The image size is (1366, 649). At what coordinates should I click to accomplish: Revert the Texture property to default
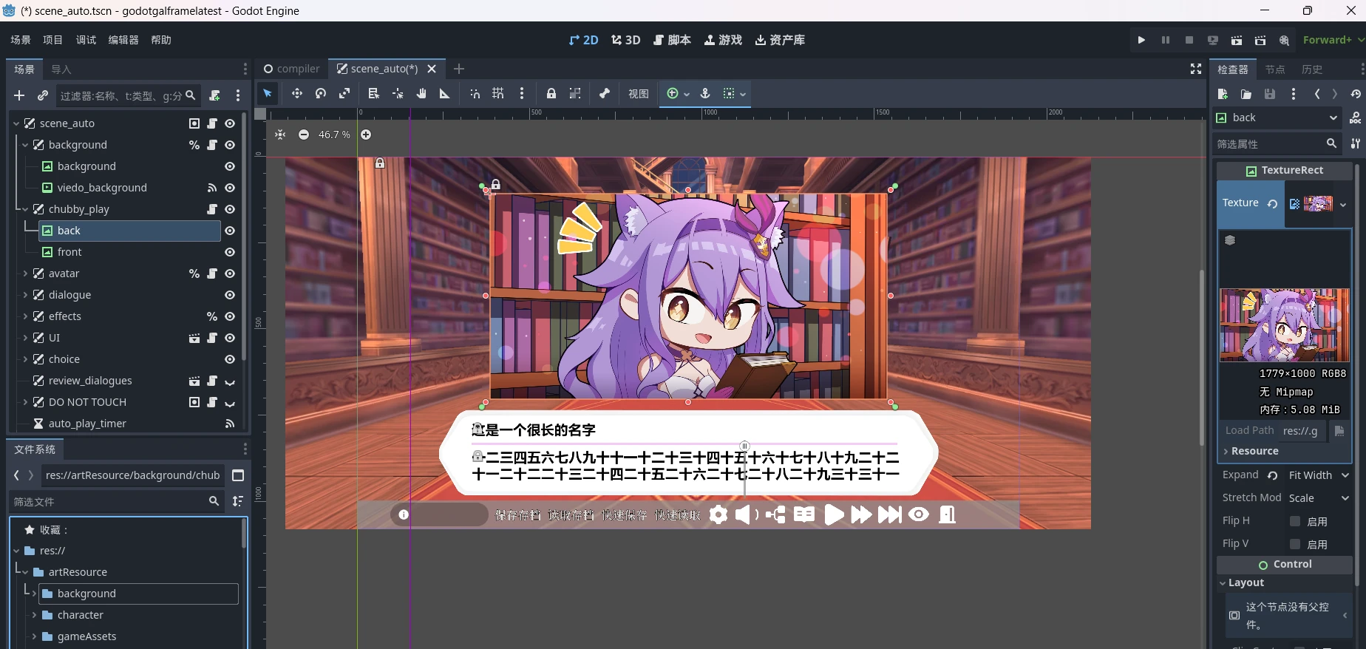click(1272, 203)
